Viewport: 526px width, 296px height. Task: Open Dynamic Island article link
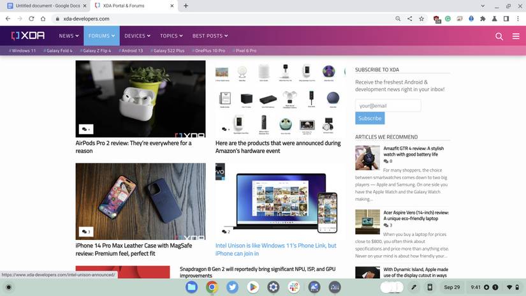point(416,272)
